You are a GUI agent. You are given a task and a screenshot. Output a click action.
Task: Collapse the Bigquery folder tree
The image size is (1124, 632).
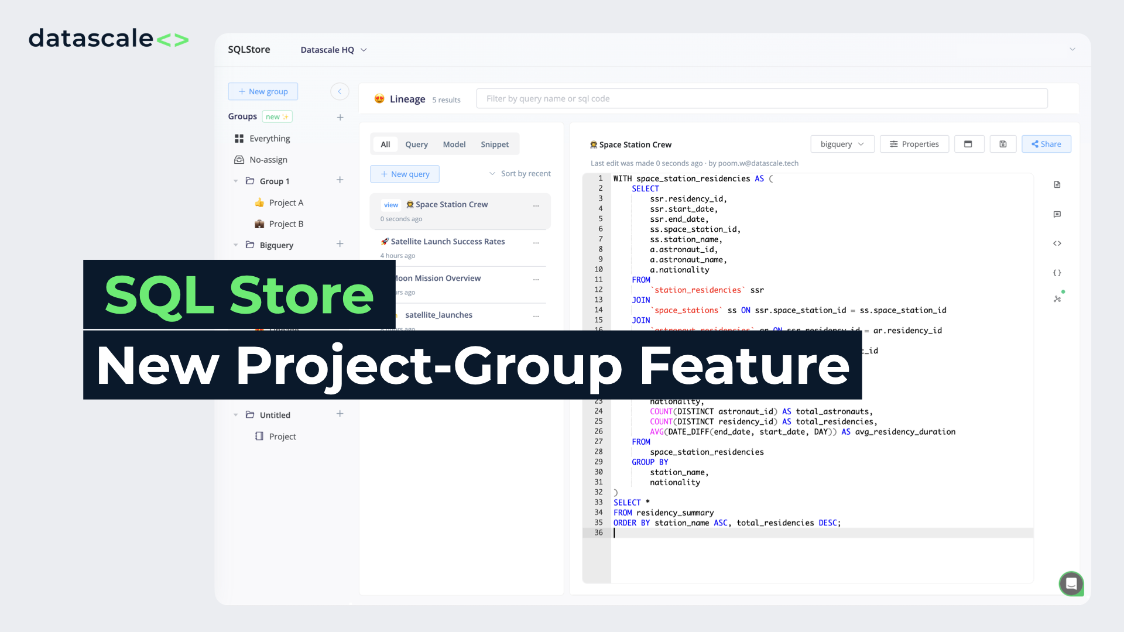pos(236,245)
